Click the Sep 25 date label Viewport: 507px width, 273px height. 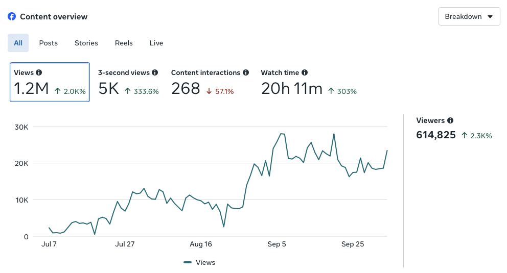pos(353,244)
